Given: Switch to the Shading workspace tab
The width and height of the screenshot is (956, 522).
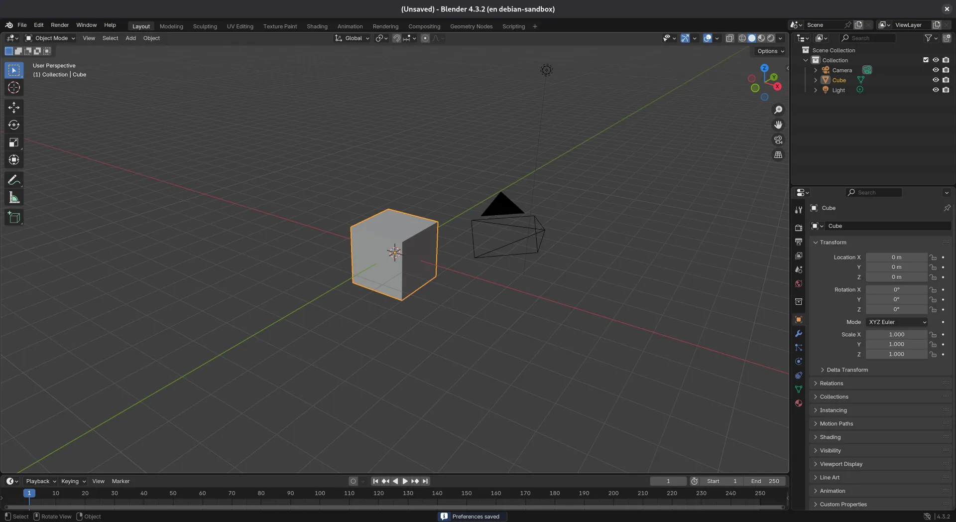Looking at the screenshot, I should click(317, 26).
